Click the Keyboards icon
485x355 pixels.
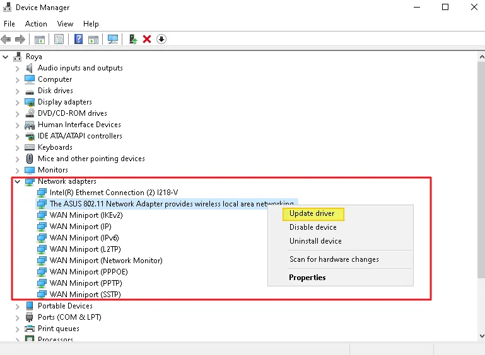(30, 147)
